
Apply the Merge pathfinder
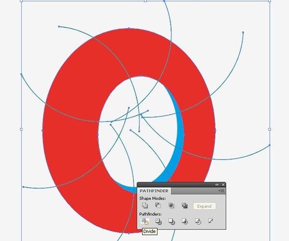171,221
